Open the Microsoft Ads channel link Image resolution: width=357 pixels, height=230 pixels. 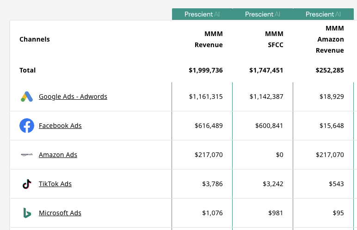click(60, 213)
